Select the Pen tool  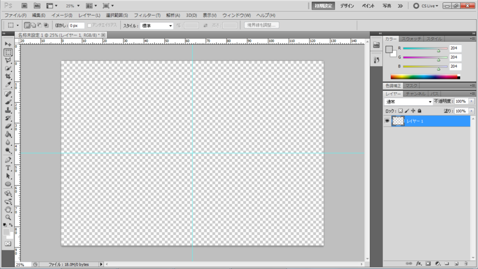pyautogui.click(x=8, y=160)
